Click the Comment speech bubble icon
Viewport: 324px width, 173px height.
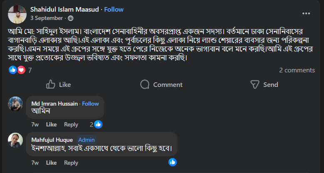tap(145, 84)
